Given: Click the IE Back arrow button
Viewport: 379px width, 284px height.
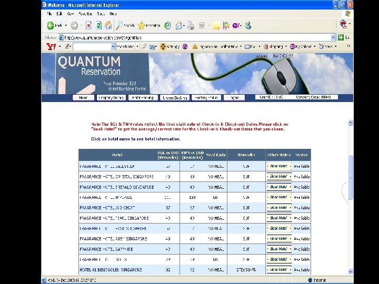Looking at the screenshot, I should point(51,25).
